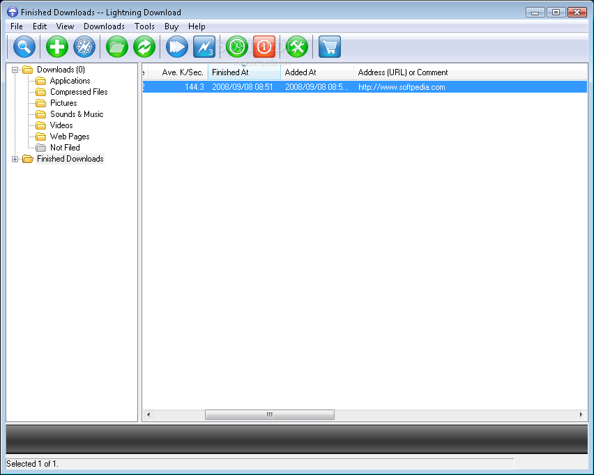Click the 2008/09/08 08:51 finished time cell
This screenshot has height=475, width=594.
point(243,87)
